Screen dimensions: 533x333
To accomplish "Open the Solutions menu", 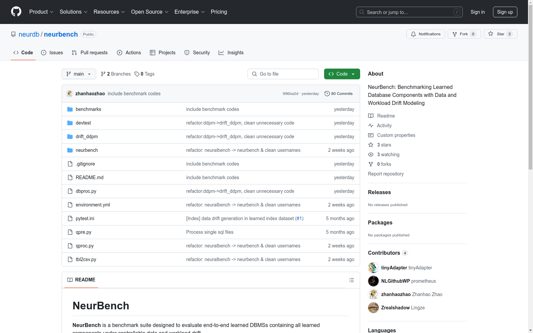I will coord(74,12).
